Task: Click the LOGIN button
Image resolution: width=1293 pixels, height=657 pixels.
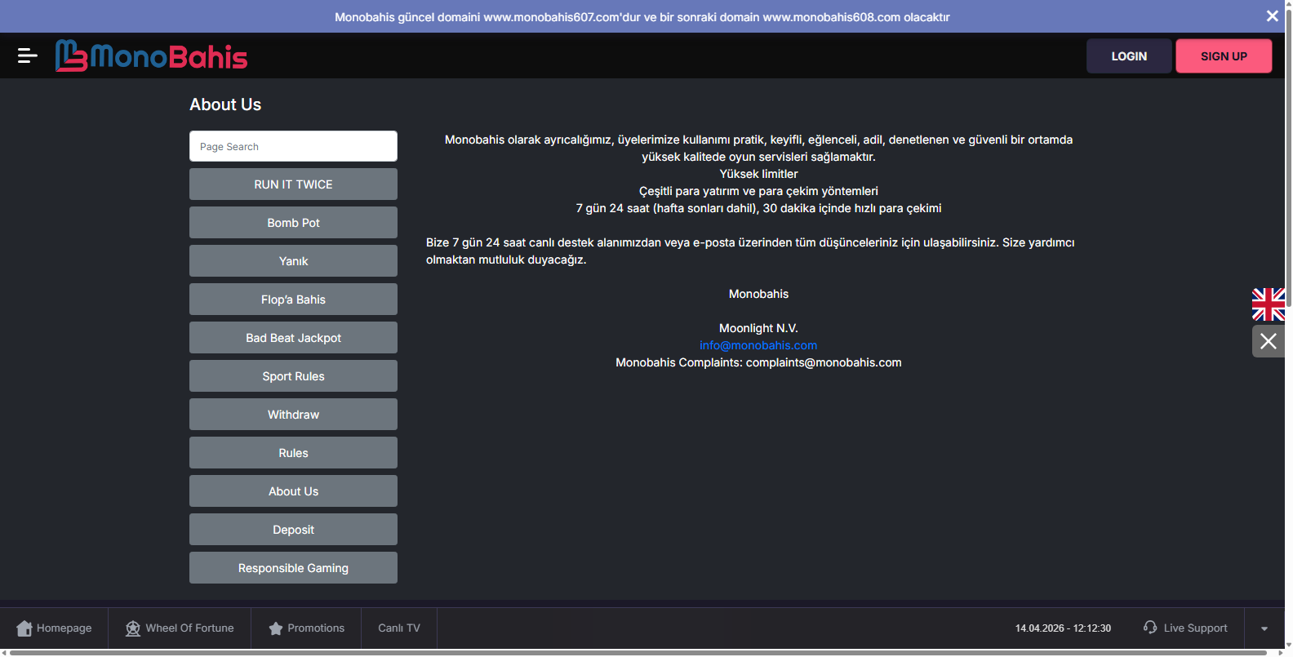Action: (x=1129, y=56)
